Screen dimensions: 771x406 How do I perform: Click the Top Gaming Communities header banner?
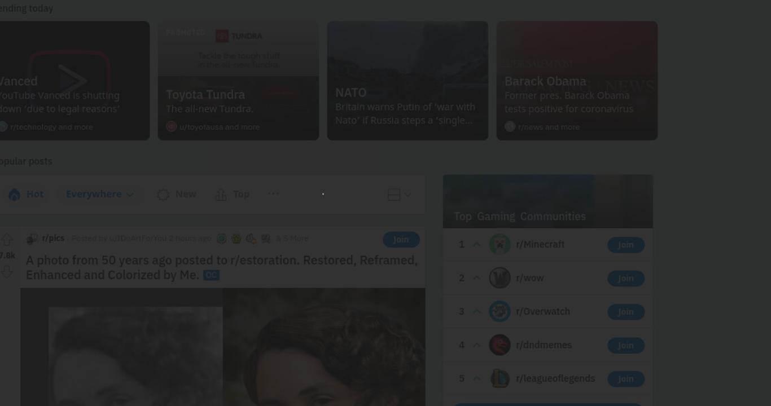tap(547, 201)
